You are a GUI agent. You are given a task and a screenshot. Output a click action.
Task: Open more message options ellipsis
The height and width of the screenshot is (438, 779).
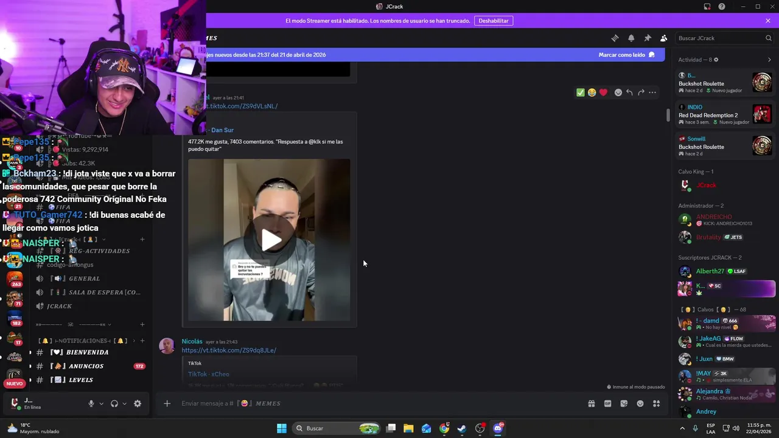click(x=652, y=92)
